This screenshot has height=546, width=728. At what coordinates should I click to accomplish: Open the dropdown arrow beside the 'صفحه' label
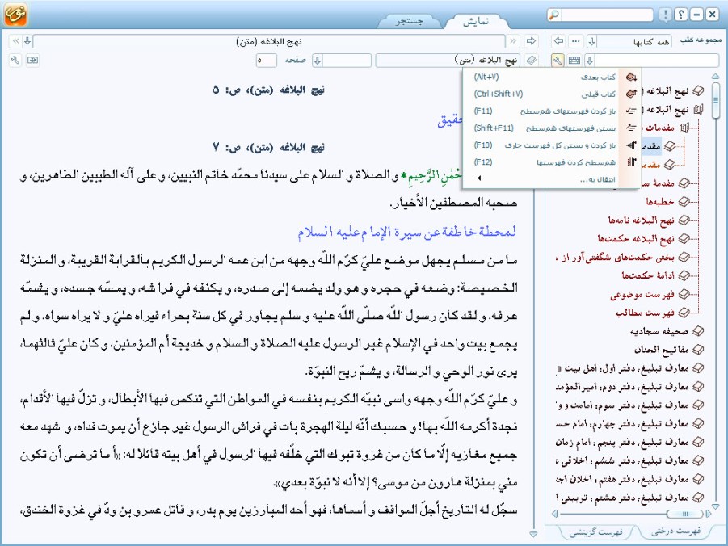click(x=318, y=60)
